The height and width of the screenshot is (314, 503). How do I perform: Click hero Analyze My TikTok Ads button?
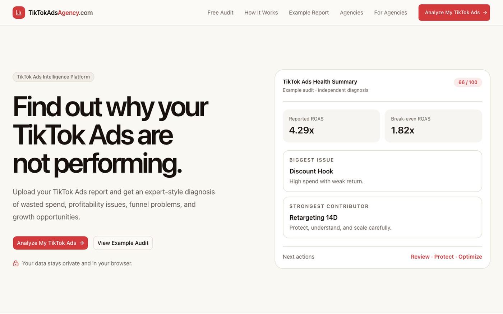[50, 243]
